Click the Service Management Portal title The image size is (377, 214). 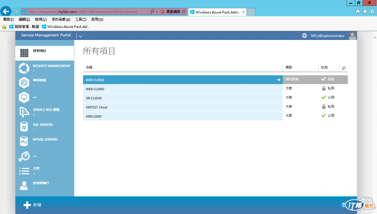46,35
